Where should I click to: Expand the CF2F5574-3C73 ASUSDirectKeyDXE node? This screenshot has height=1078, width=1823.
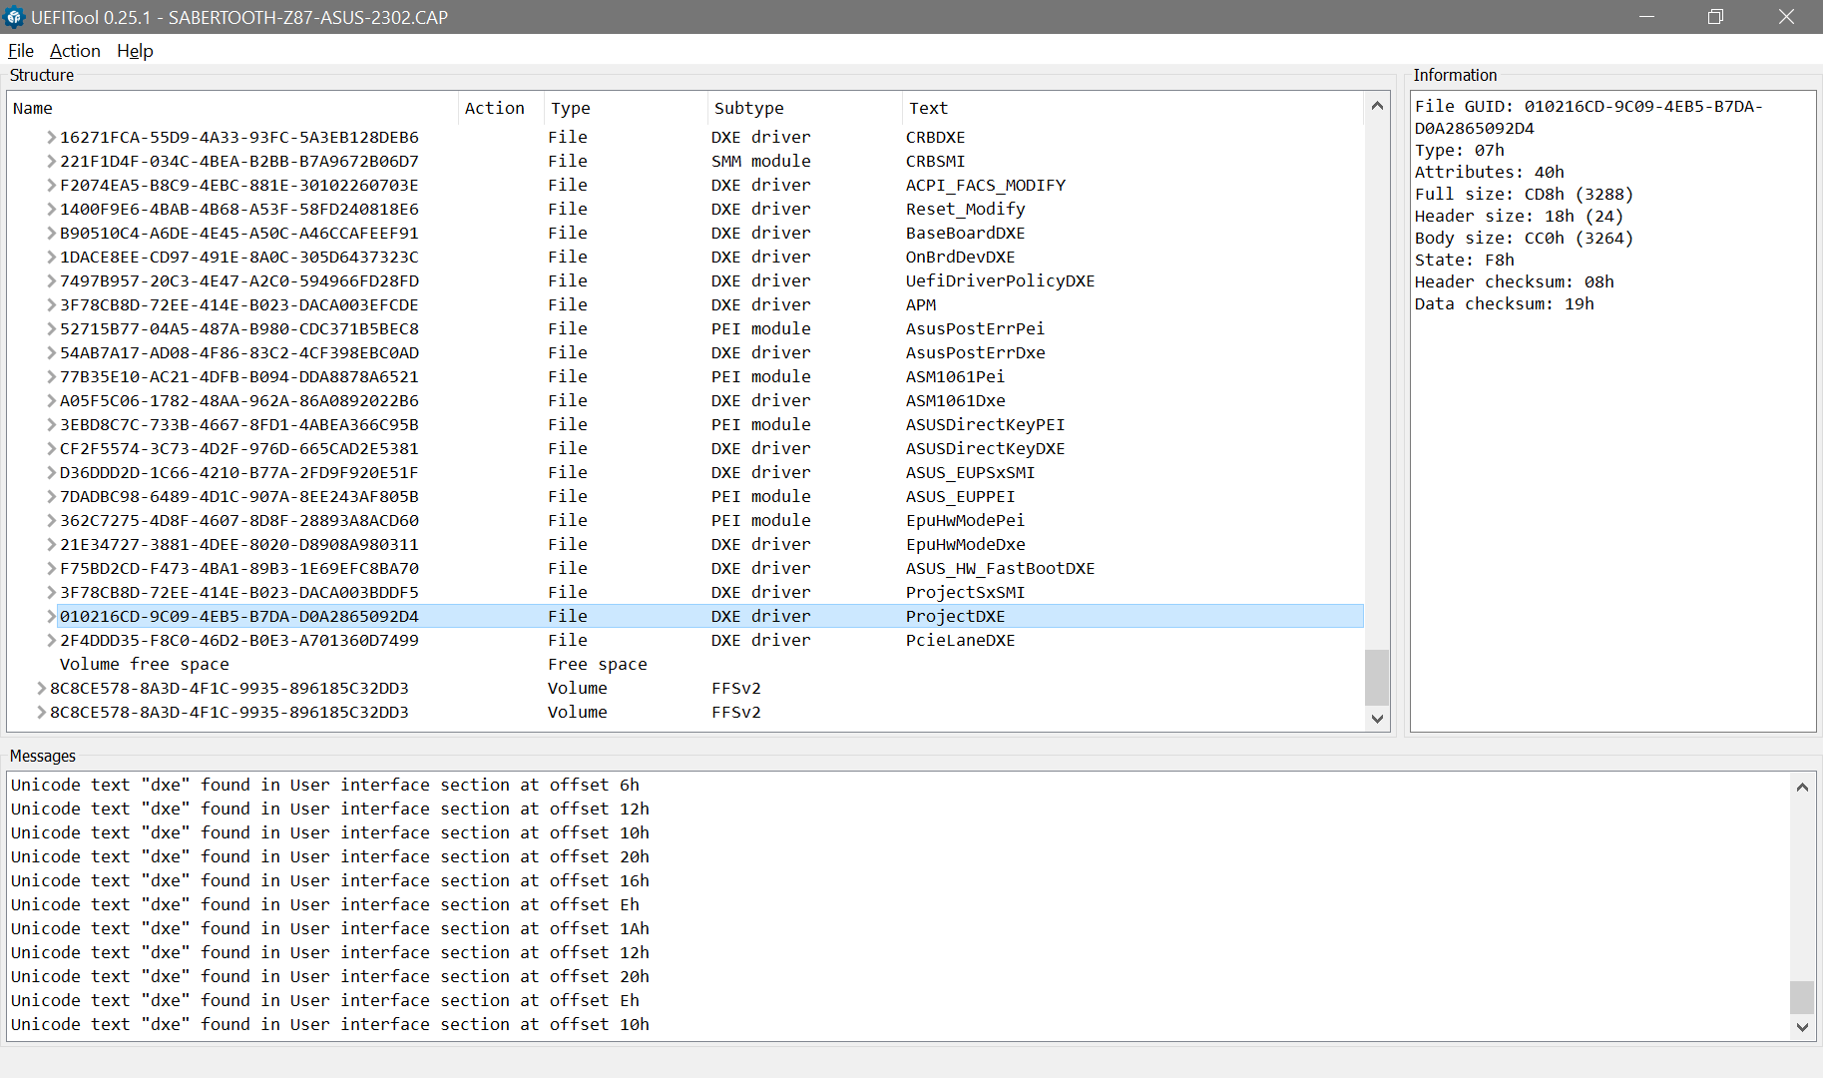[51, 448]
